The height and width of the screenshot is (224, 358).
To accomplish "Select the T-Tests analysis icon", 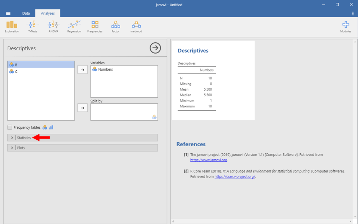I will pos(33,26).
